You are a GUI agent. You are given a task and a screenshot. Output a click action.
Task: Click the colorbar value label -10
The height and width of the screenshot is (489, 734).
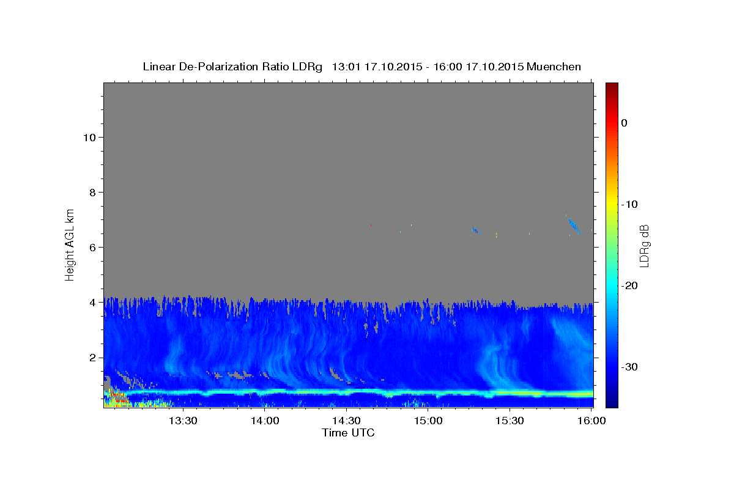(x=629, y=204)
